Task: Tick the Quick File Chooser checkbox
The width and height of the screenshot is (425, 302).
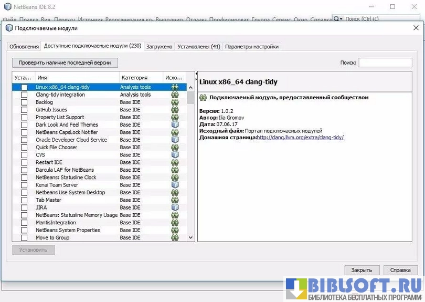Action: [x=24, y=148]
